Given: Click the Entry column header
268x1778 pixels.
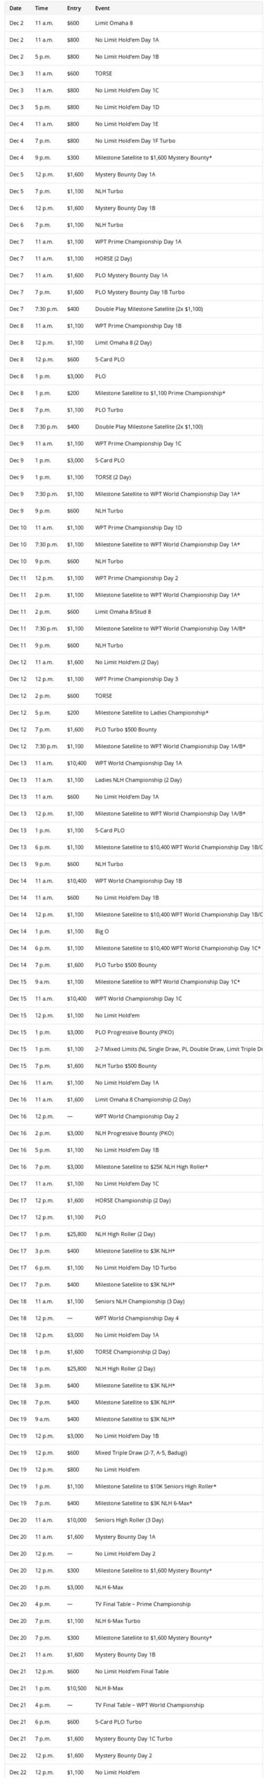Looking at the screenshot, I should (73, 8).
